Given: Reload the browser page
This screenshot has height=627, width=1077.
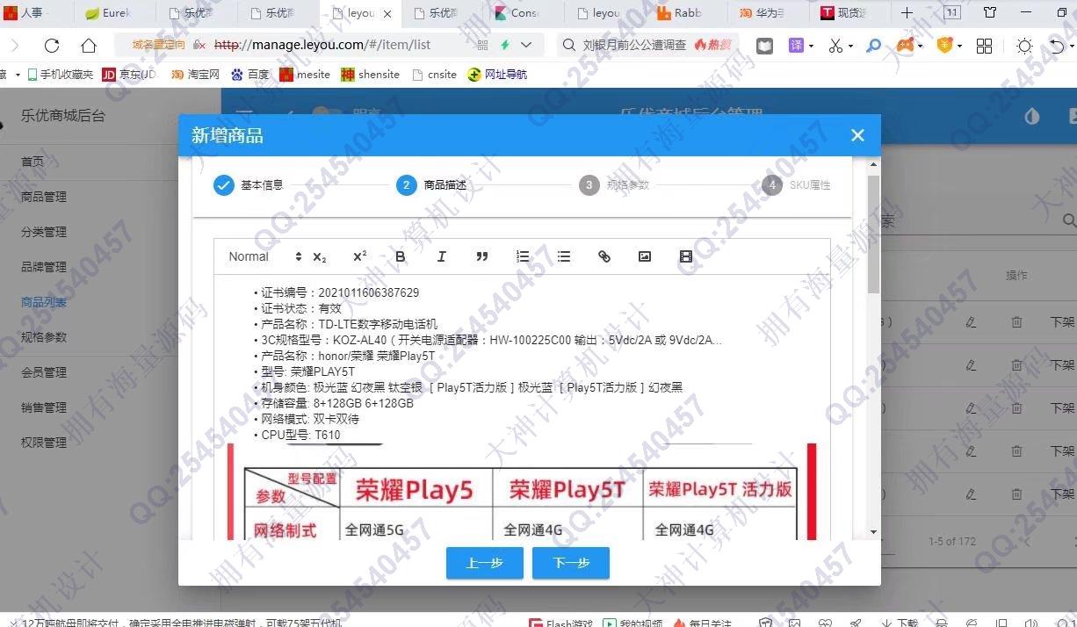Looking at the screenshot, I should point(52,46).
